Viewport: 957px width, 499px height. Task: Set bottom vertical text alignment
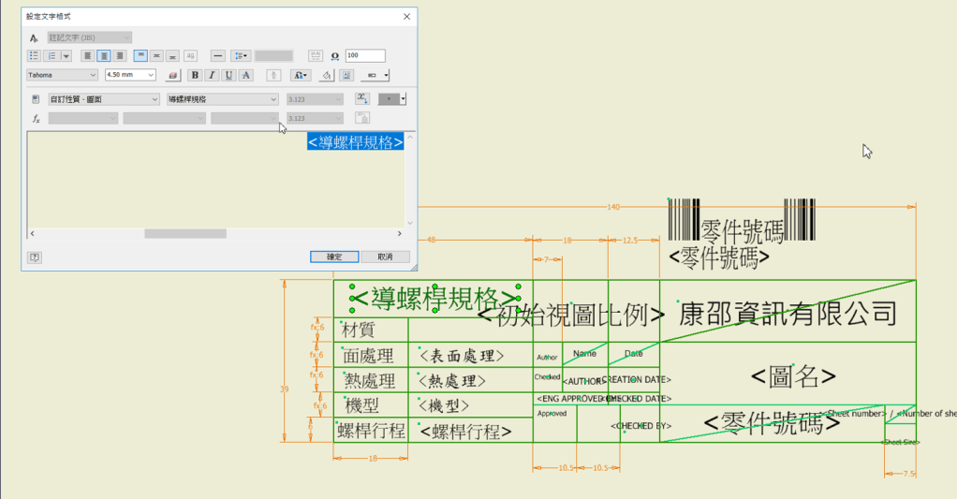tap(172, 56)
